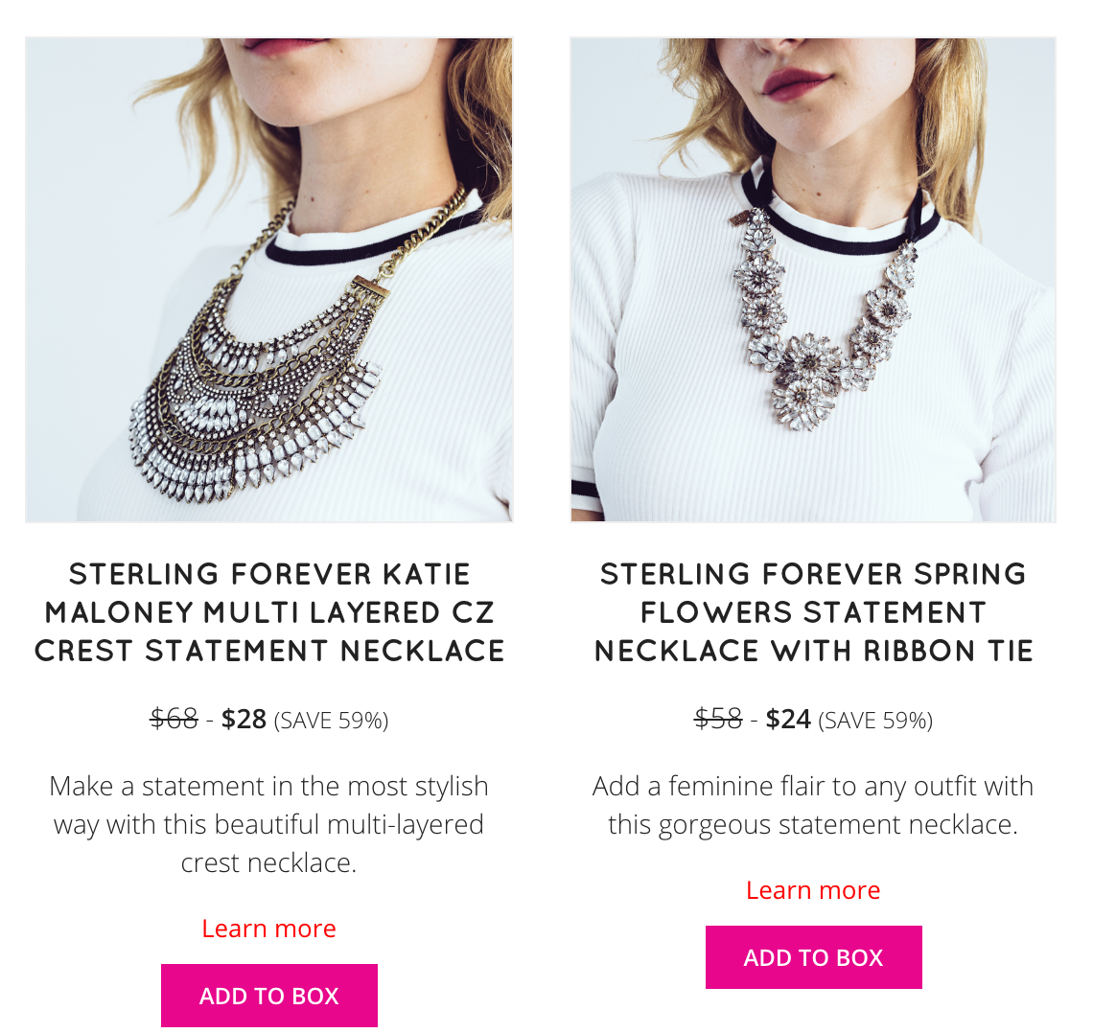Click the crossed-out $58 original price

[x=719, y=719]
